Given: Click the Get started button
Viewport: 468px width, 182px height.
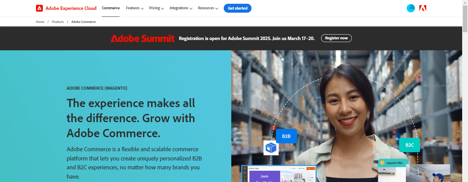Looking at the screenshot, I should 237,8.
